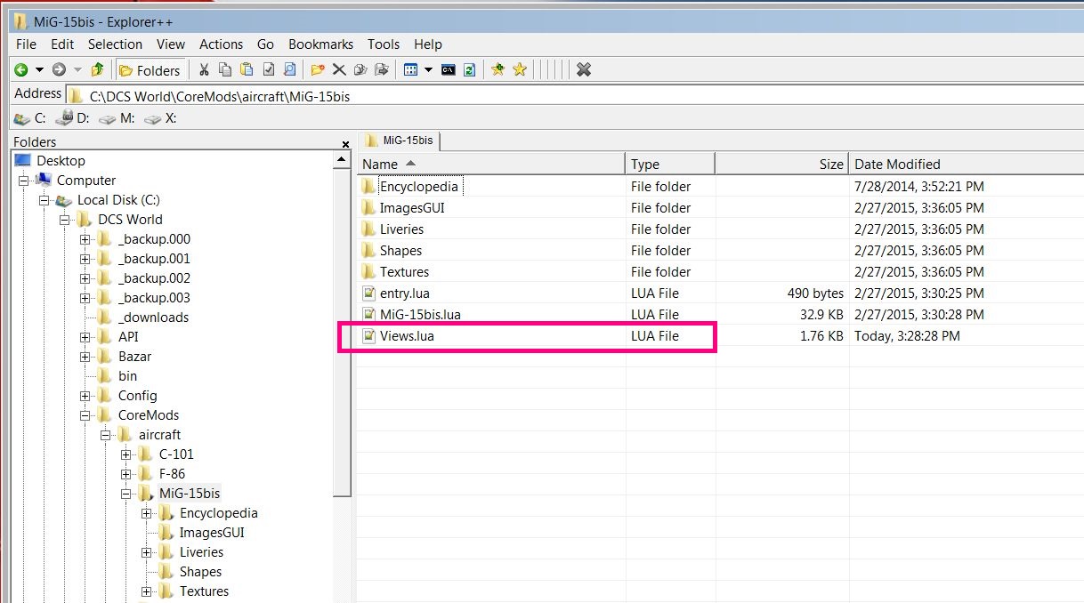Open Properties from the toolbar

289,69
